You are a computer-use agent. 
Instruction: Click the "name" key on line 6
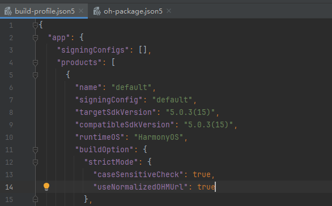[x=88, y=87]
